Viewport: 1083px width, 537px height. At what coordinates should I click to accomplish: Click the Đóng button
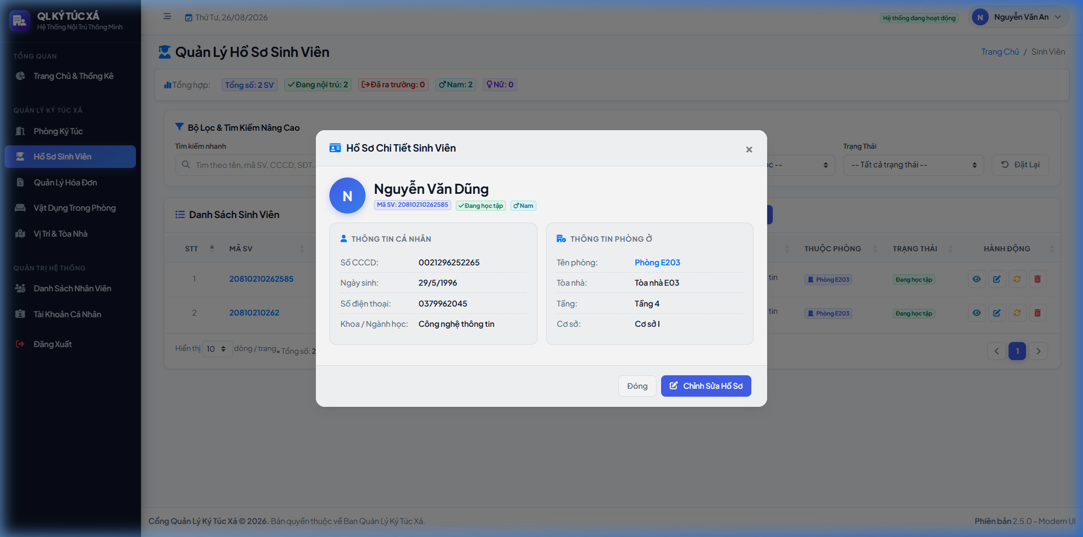pos(637,386)
